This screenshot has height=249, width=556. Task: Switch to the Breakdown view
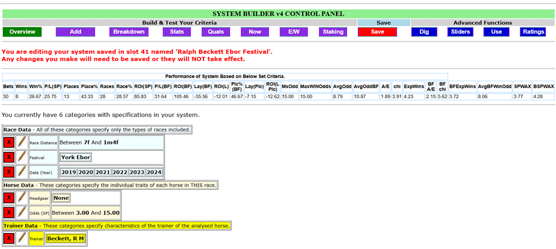(129, 32)
